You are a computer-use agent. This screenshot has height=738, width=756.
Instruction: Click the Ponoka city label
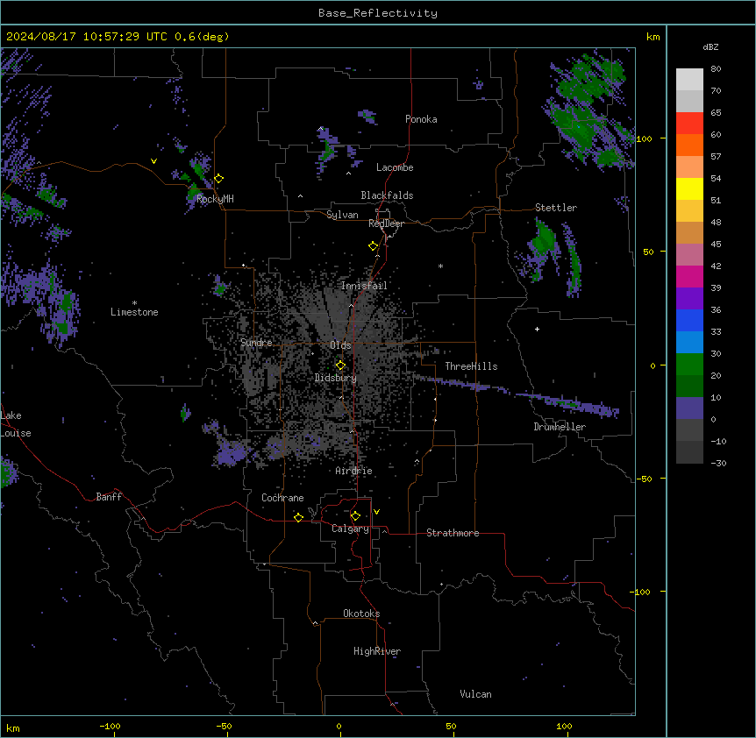pos(421,119)
